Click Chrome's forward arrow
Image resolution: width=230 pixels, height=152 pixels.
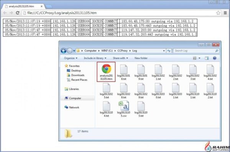pos(11,13)
